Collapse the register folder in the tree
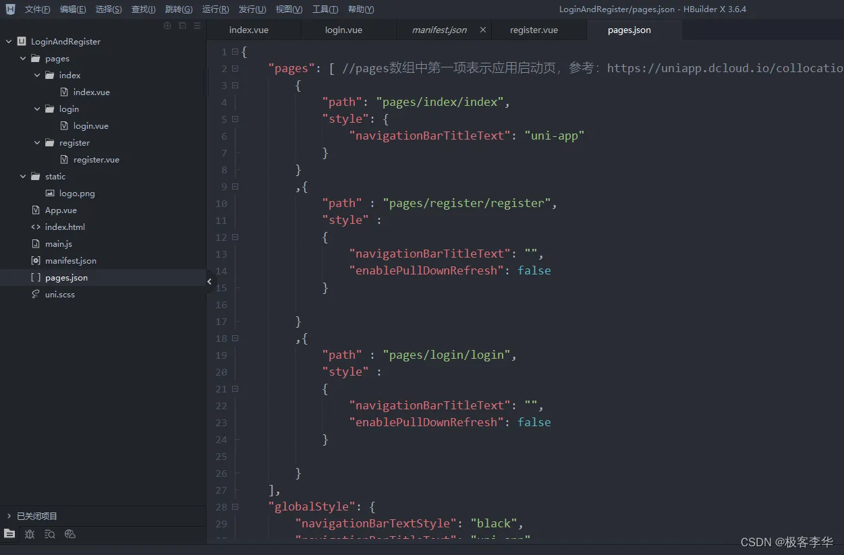The width and height of the screenshot is (844, 555). (37, 143)
